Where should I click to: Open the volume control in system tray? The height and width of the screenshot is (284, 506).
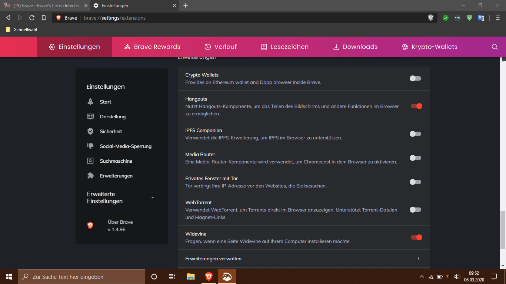[457, 277]
